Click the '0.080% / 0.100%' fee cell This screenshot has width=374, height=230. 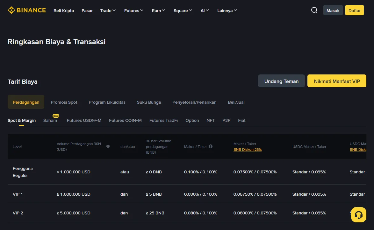point(201,213)
